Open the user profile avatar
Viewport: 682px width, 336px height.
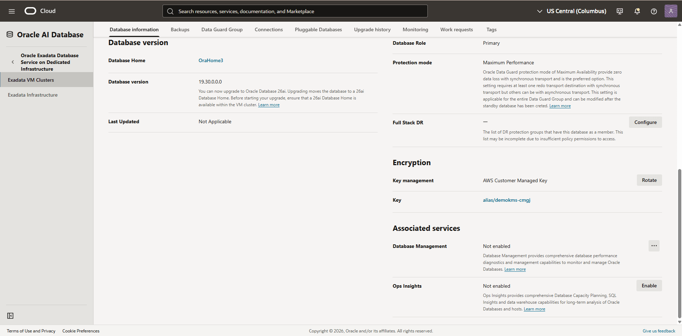coord(671,11)
